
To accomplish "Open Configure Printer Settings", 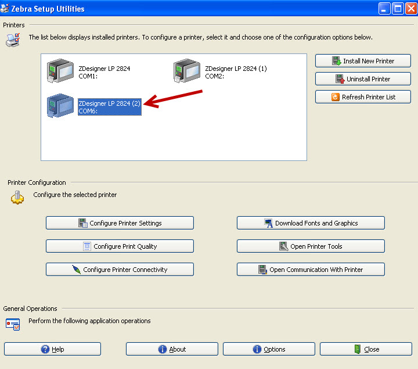I will 120,223.
